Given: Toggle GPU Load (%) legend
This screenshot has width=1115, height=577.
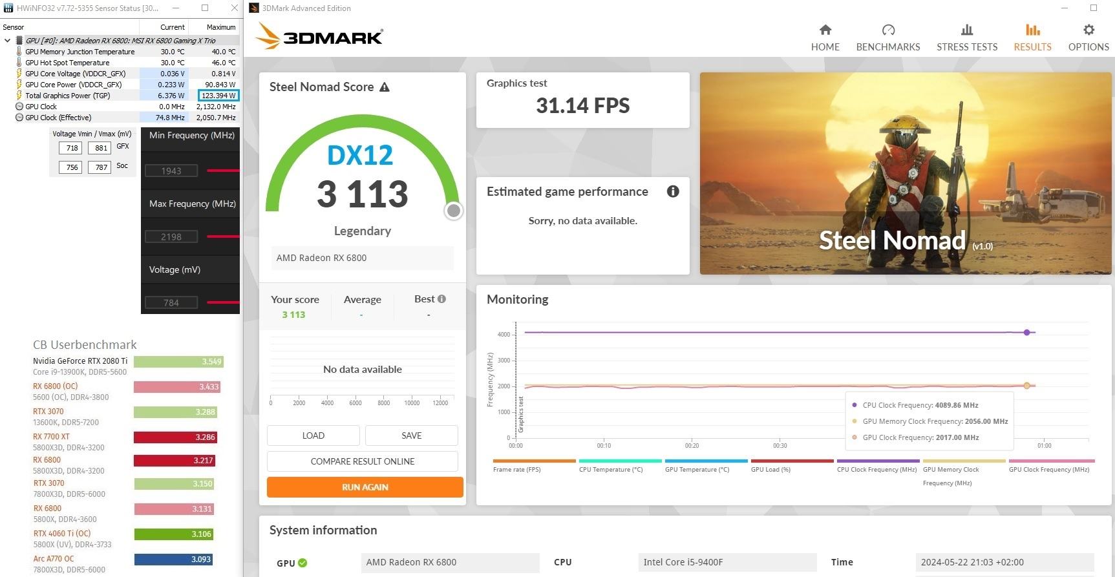Looking at the screenshot, I should click(x=792, y=465).
